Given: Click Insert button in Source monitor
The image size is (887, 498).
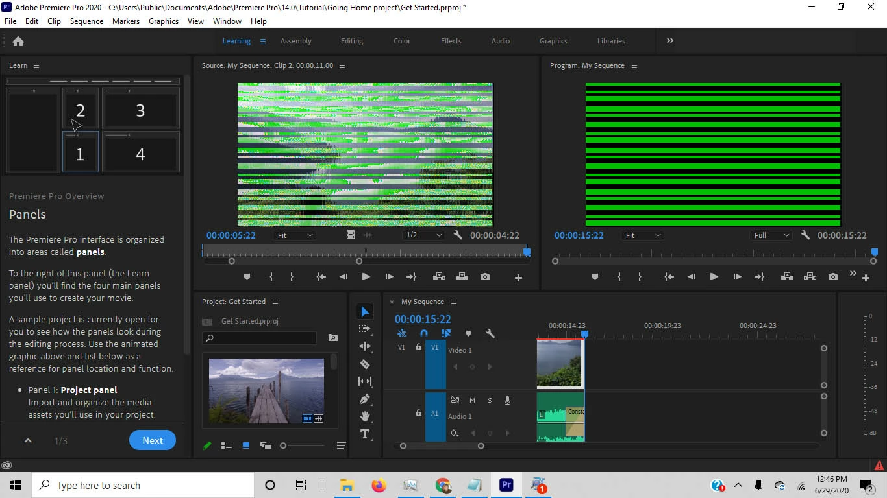Looking at the screenshot, I should pyautogui.click(x=439, y=277).
